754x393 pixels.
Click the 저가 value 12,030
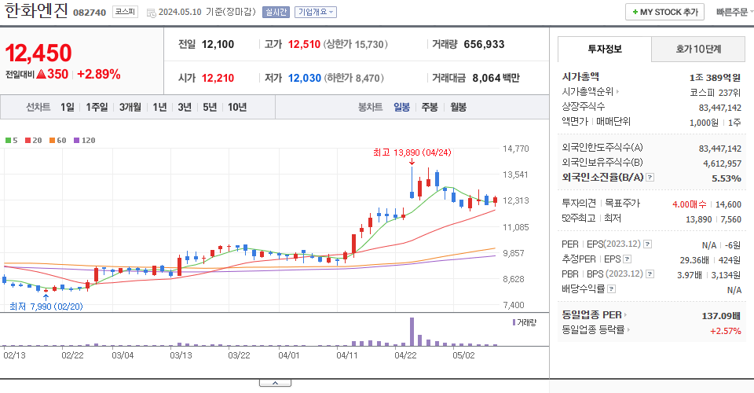305,78
